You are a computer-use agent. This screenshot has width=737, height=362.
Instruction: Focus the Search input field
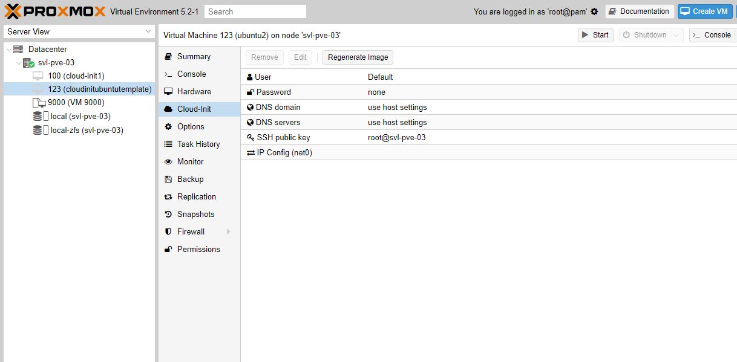point(255,11)
